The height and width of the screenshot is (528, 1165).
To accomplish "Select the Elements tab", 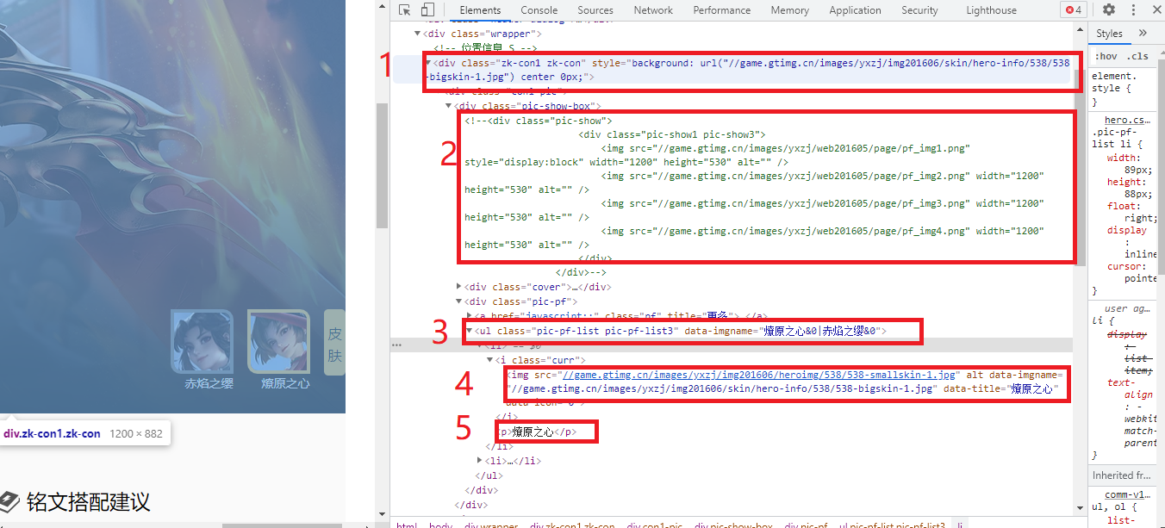I will 480,10.
